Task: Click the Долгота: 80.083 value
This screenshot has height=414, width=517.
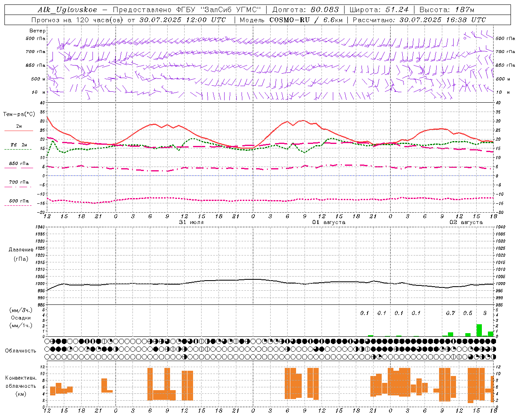Action: (x=306, y=10)
